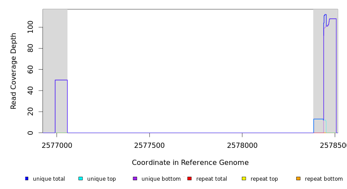Click the cyan unique top legend swatch
The width and height of the screenshot is (347, 189).
click(x=81, y=178)
